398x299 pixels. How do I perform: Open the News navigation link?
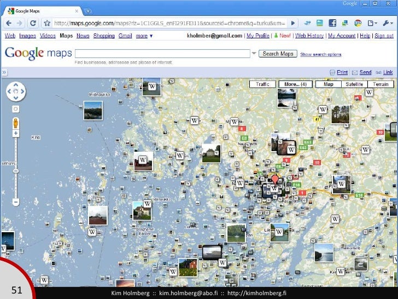click(83, 36)
